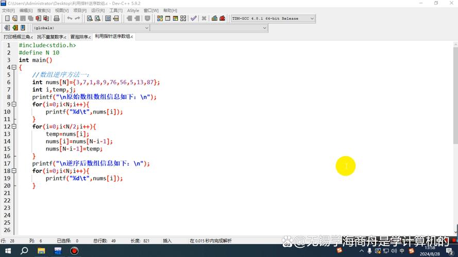Compile the program using the Compile icon

160,19
